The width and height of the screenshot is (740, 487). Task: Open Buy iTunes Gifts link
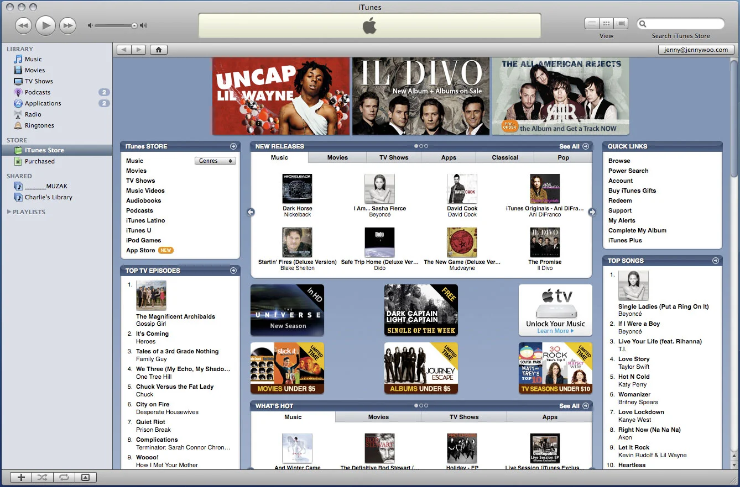[632, 190]
